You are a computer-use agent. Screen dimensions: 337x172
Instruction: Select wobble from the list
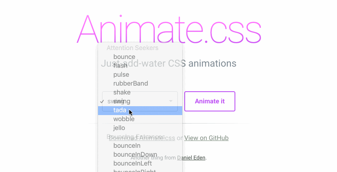pos(124,119)
